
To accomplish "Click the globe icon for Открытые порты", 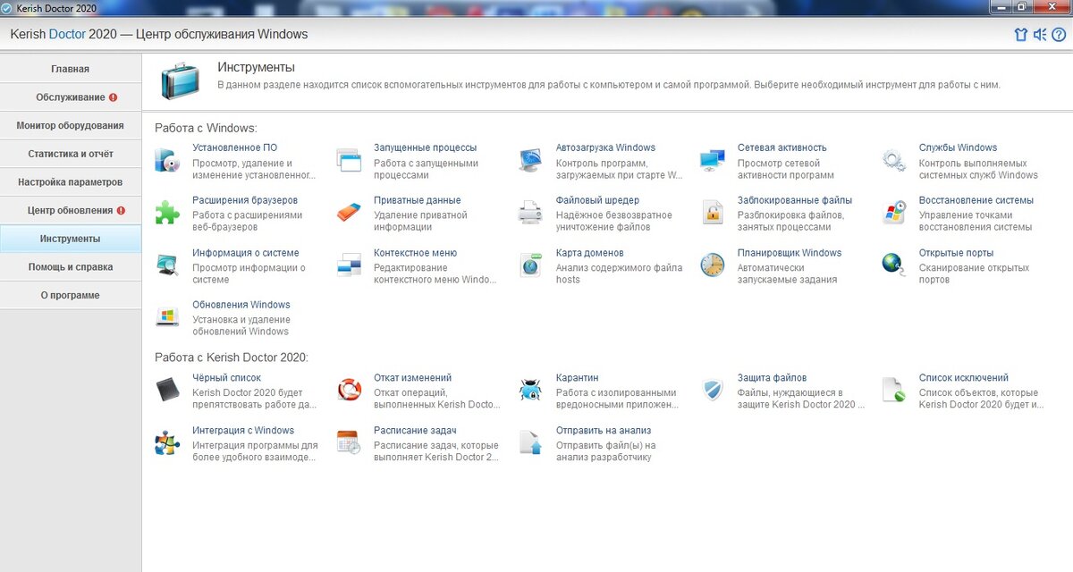I will click(x=893, y=265).
